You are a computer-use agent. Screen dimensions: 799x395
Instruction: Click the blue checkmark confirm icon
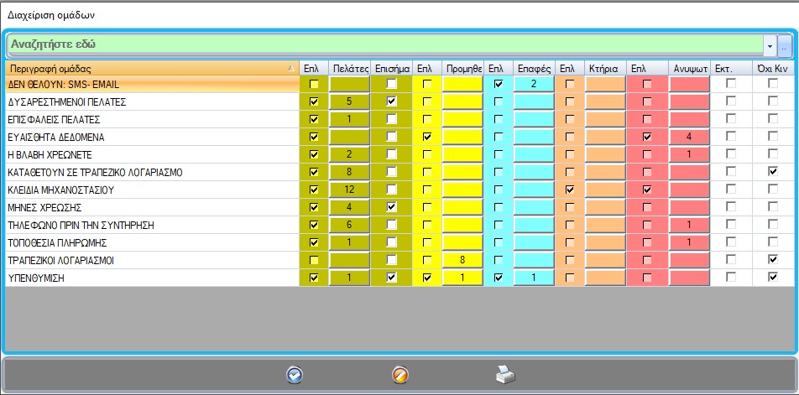coord(294,375)
